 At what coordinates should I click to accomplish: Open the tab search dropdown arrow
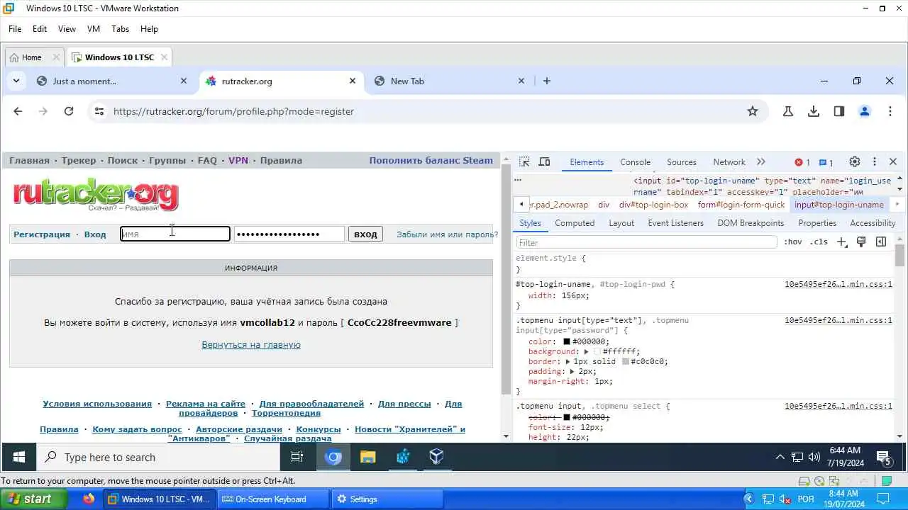(16, 81)
